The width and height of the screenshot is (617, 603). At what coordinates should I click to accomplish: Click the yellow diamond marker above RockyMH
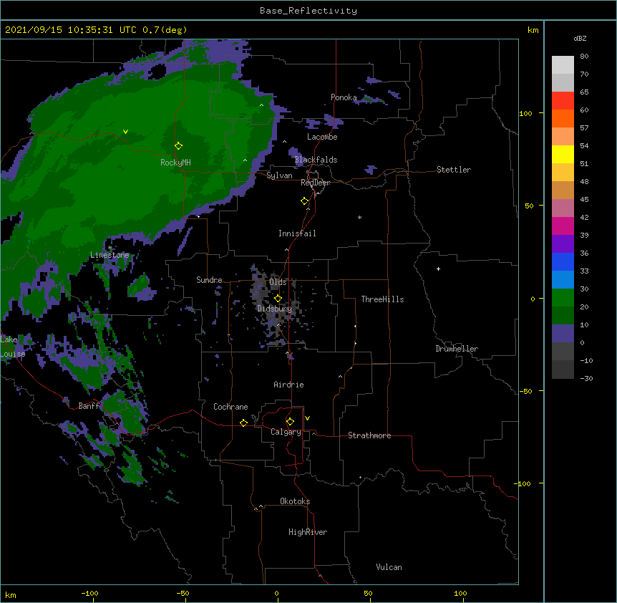(x=178, y=146)
